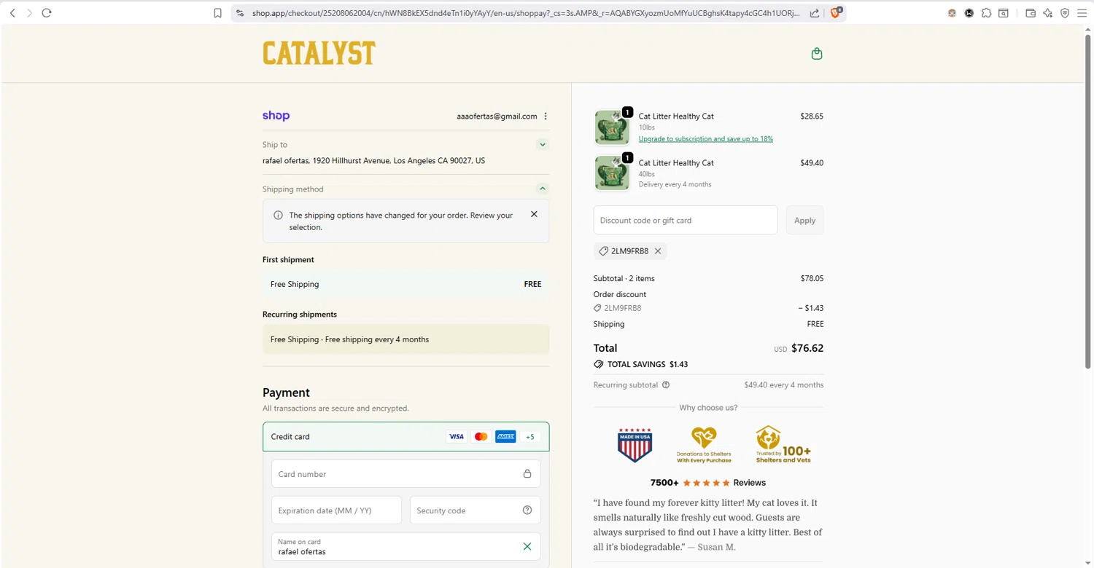Viewport: 1094px width, 568px height.
Task: Click the Shop logo
Action: point(276,116)
